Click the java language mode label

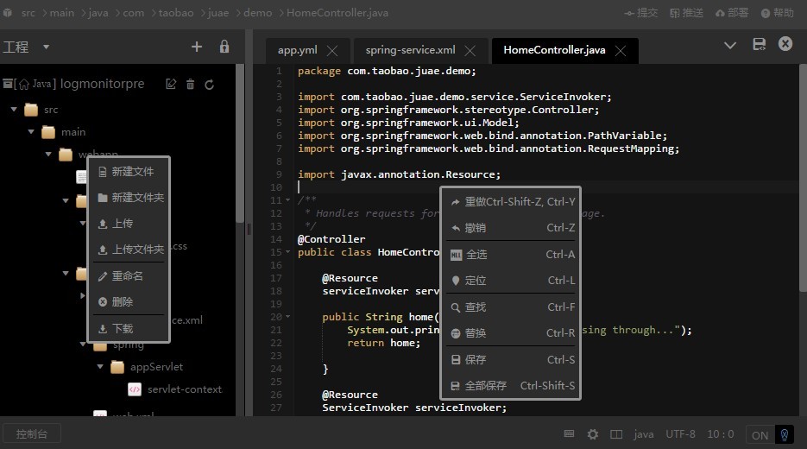click(x=644, y=434)
